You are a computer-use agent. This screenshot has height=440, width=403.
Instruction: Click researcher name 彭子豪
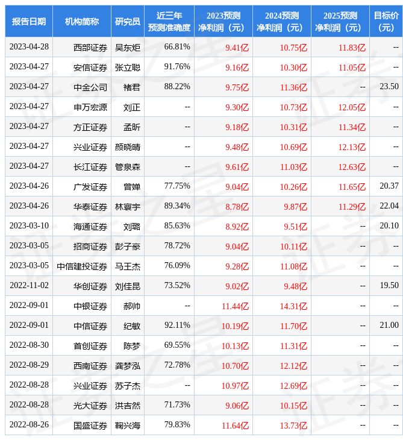[x=128, y=247]
